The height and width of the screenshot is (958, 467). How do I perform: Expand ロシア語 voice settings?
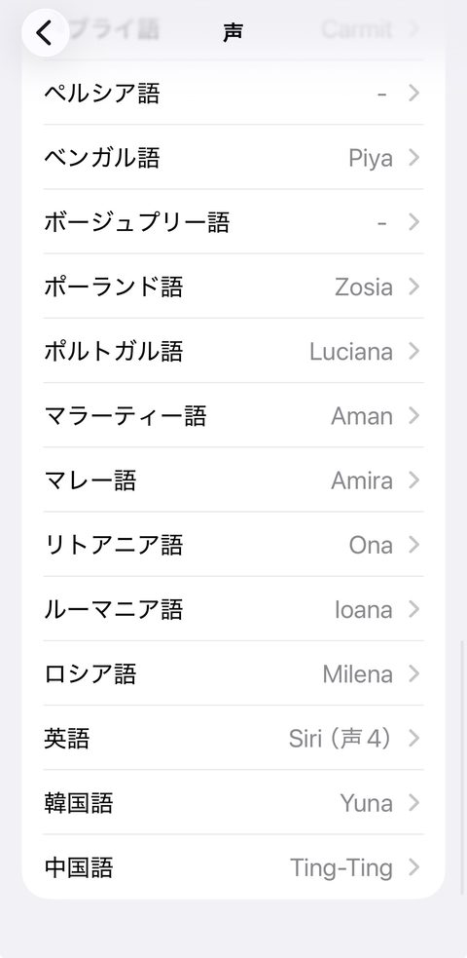[x=233, y=673]
